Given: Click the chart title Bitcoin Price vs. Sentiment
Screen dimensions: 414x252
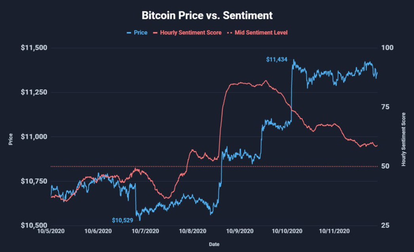Looking at the screenshot, I should (207, 16).
